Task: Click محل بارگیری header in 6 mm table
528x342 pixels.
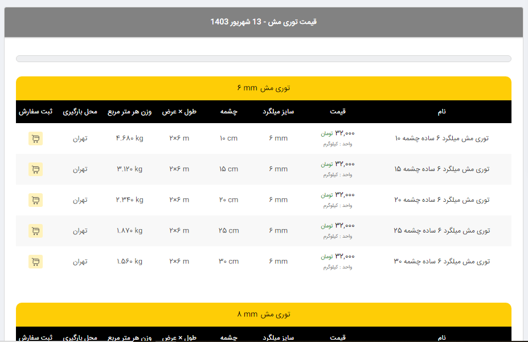Action: [80, 112]
